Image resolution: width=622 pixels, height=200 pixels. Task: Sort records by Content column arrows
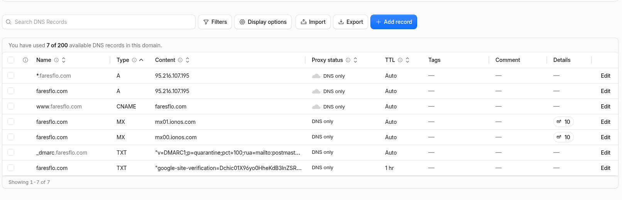pos(188,60)
